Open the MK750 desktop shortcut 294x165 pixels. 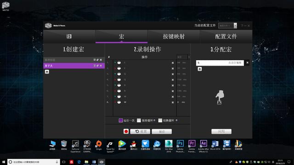click(x=6, y=6)
